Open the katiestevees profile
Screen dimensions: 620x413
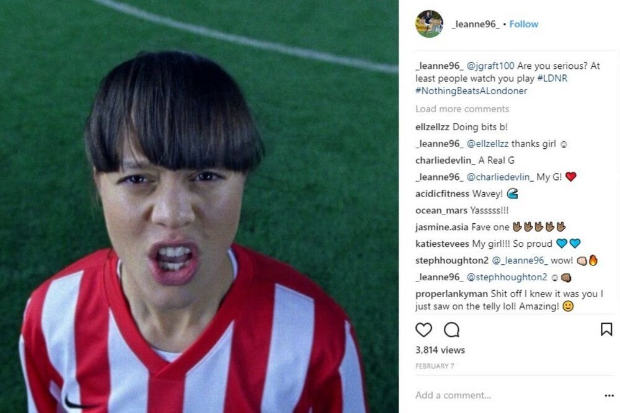pyautogui.click(x=442, y=244)
